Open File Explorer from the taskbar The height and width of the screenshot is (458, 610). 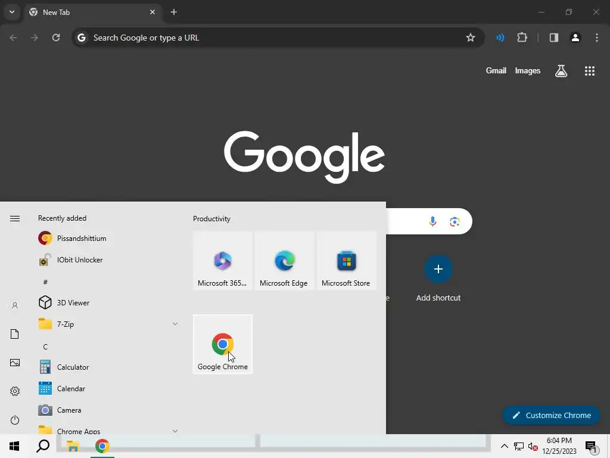click(x=73, y=446)
